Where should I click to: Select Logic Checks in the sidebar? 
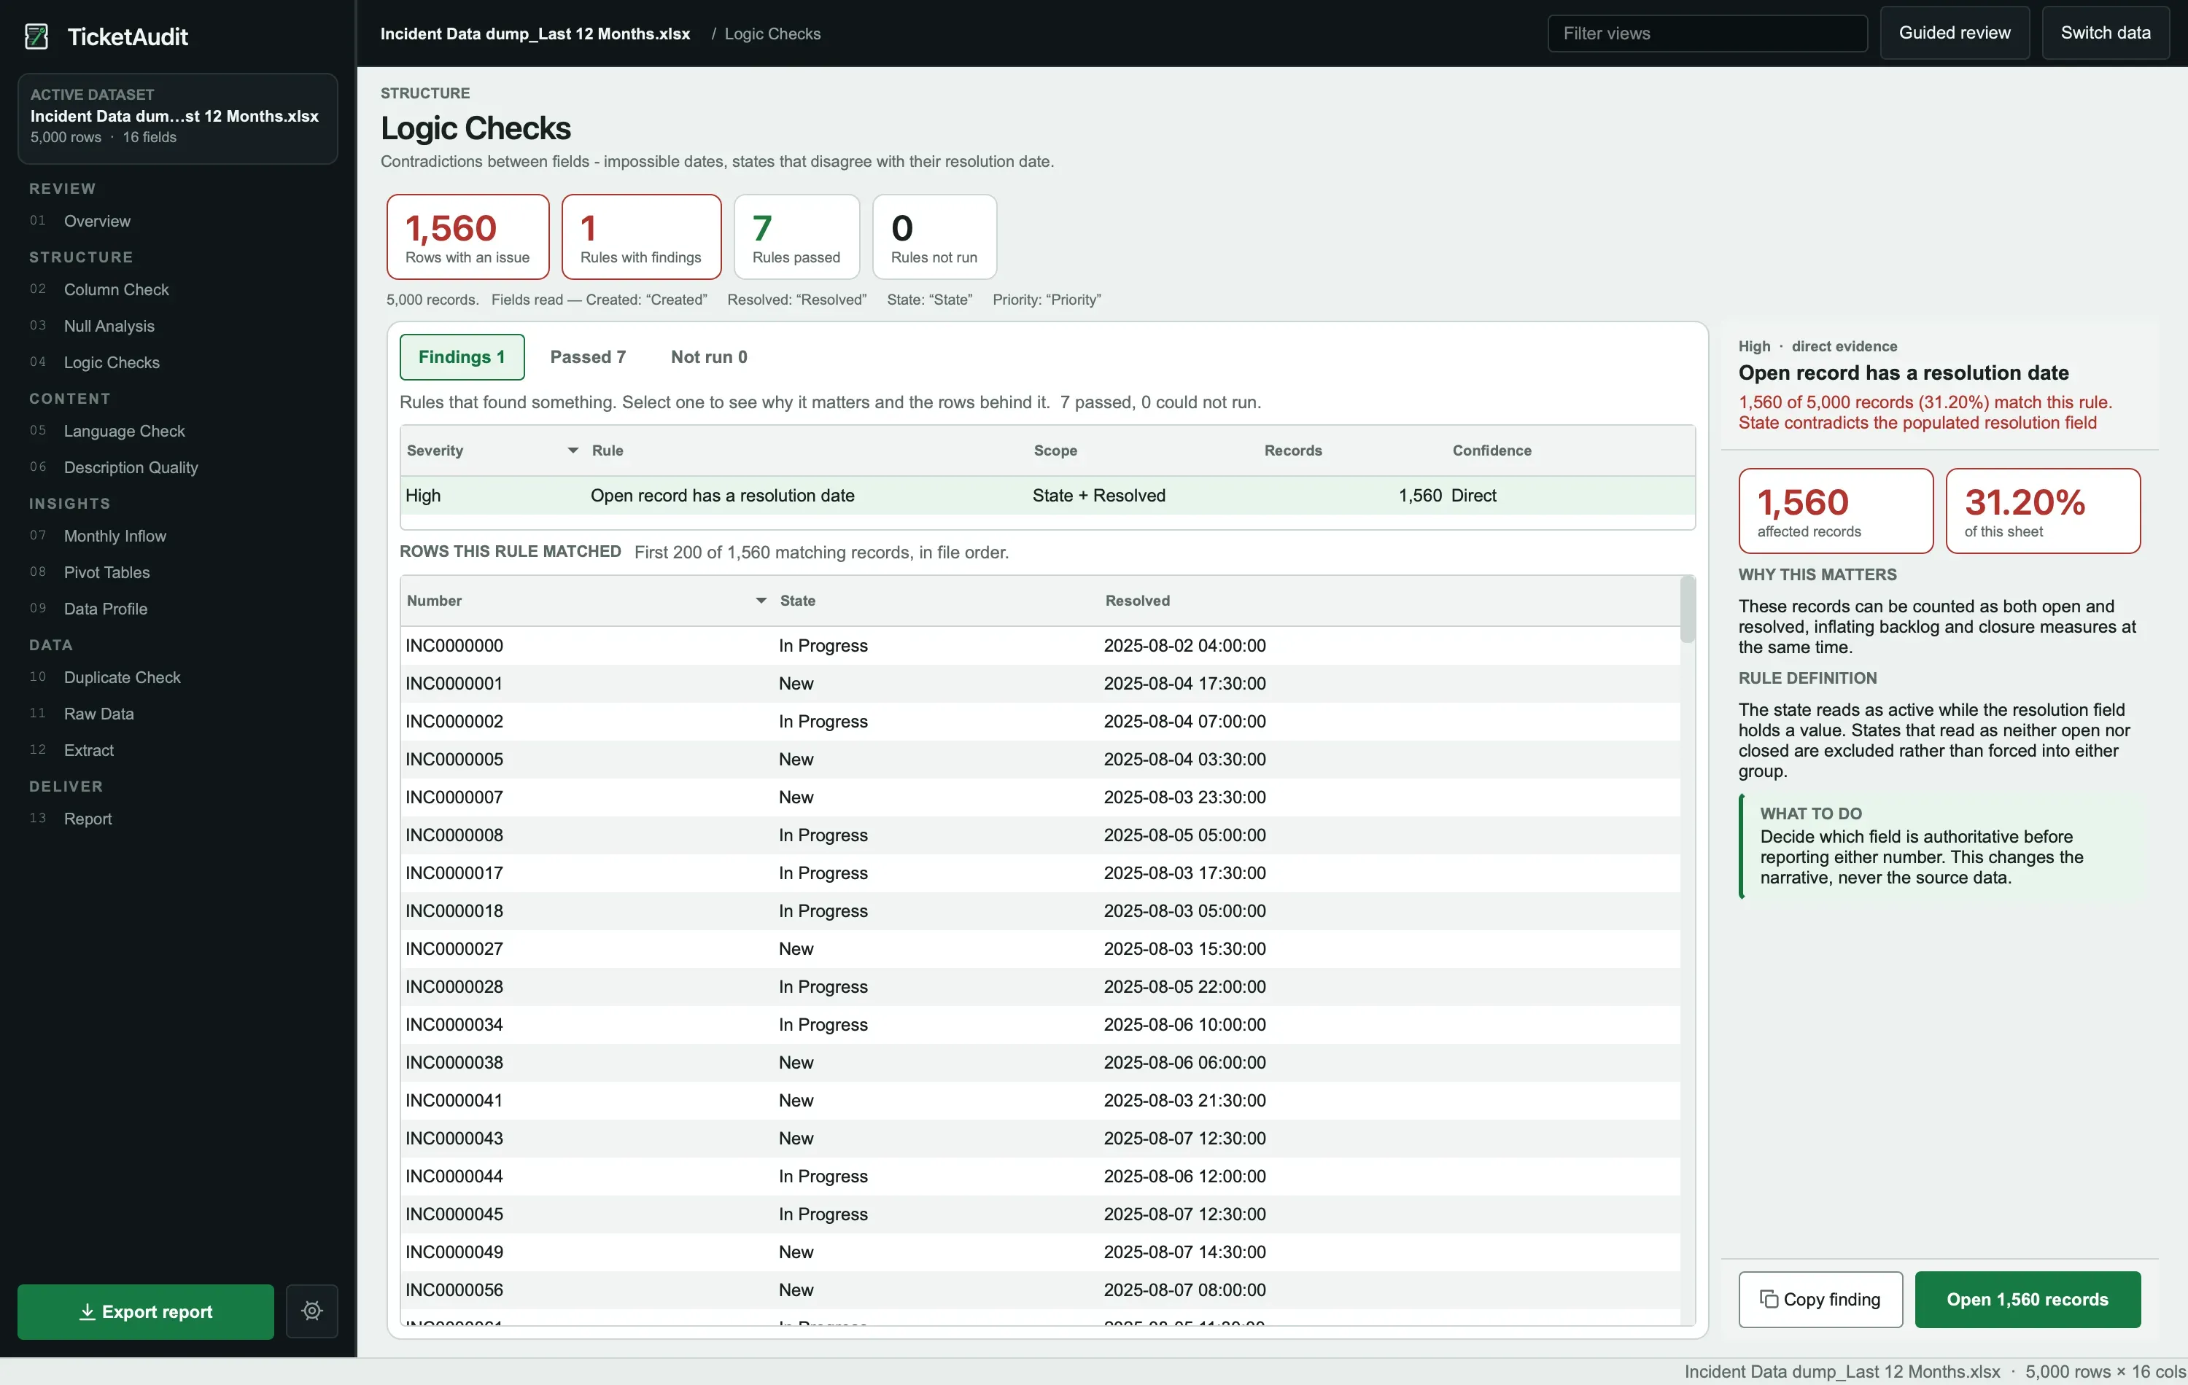(x=112, y=362)
